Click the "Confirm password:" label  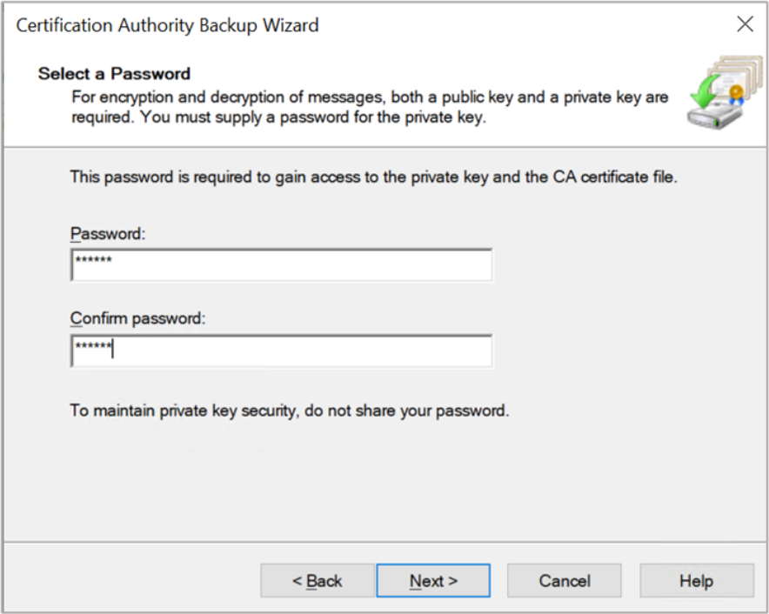(137, 318)
